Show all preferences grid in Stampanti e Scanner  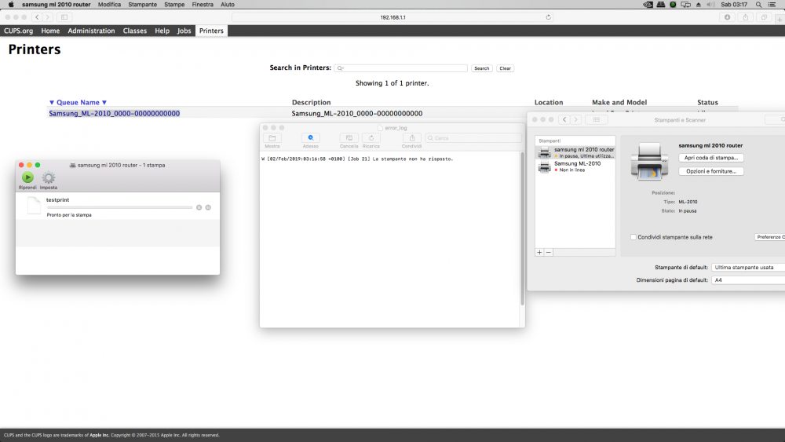click(597, 119)
